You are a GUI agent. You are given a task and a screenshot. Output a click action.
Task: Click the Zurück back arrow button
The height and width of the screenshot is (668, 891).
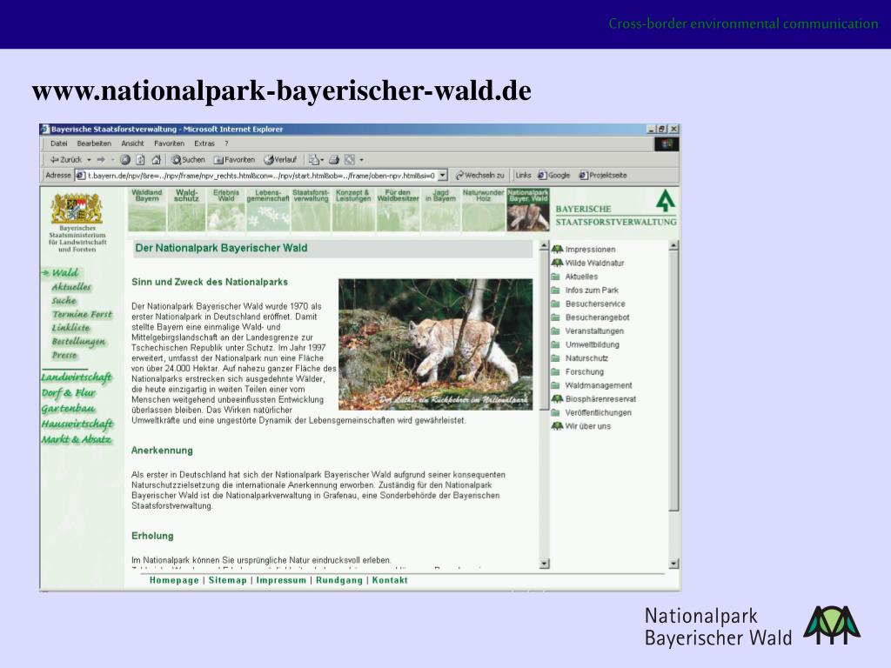coord(64,160)
